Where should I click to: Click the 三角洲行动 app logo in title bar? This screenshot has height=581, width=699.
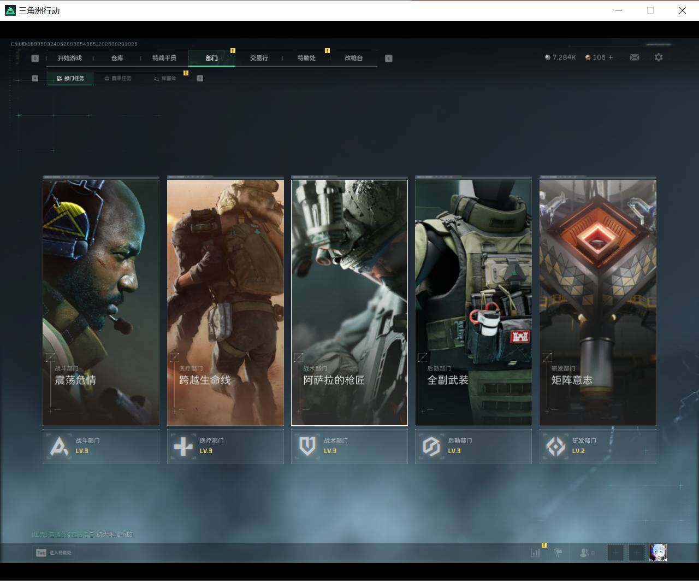pyautogui.click(x=10, y=10)
